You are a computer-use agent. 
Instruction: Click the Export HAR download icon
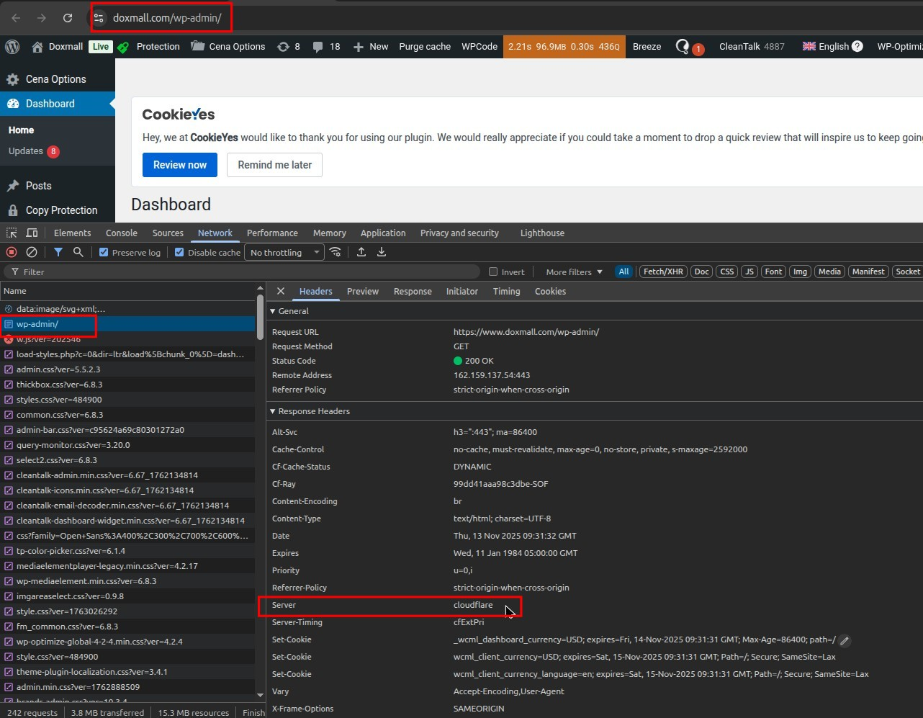pyautogui.click(x=382, y=252)
